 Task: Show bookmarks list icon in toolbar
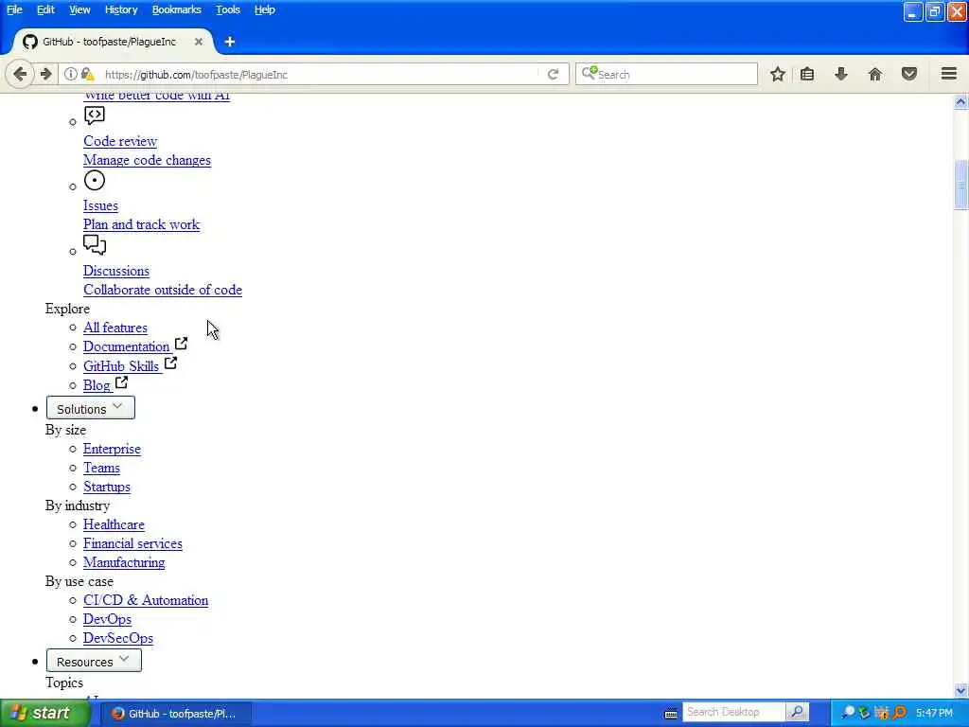click(807, 74)
